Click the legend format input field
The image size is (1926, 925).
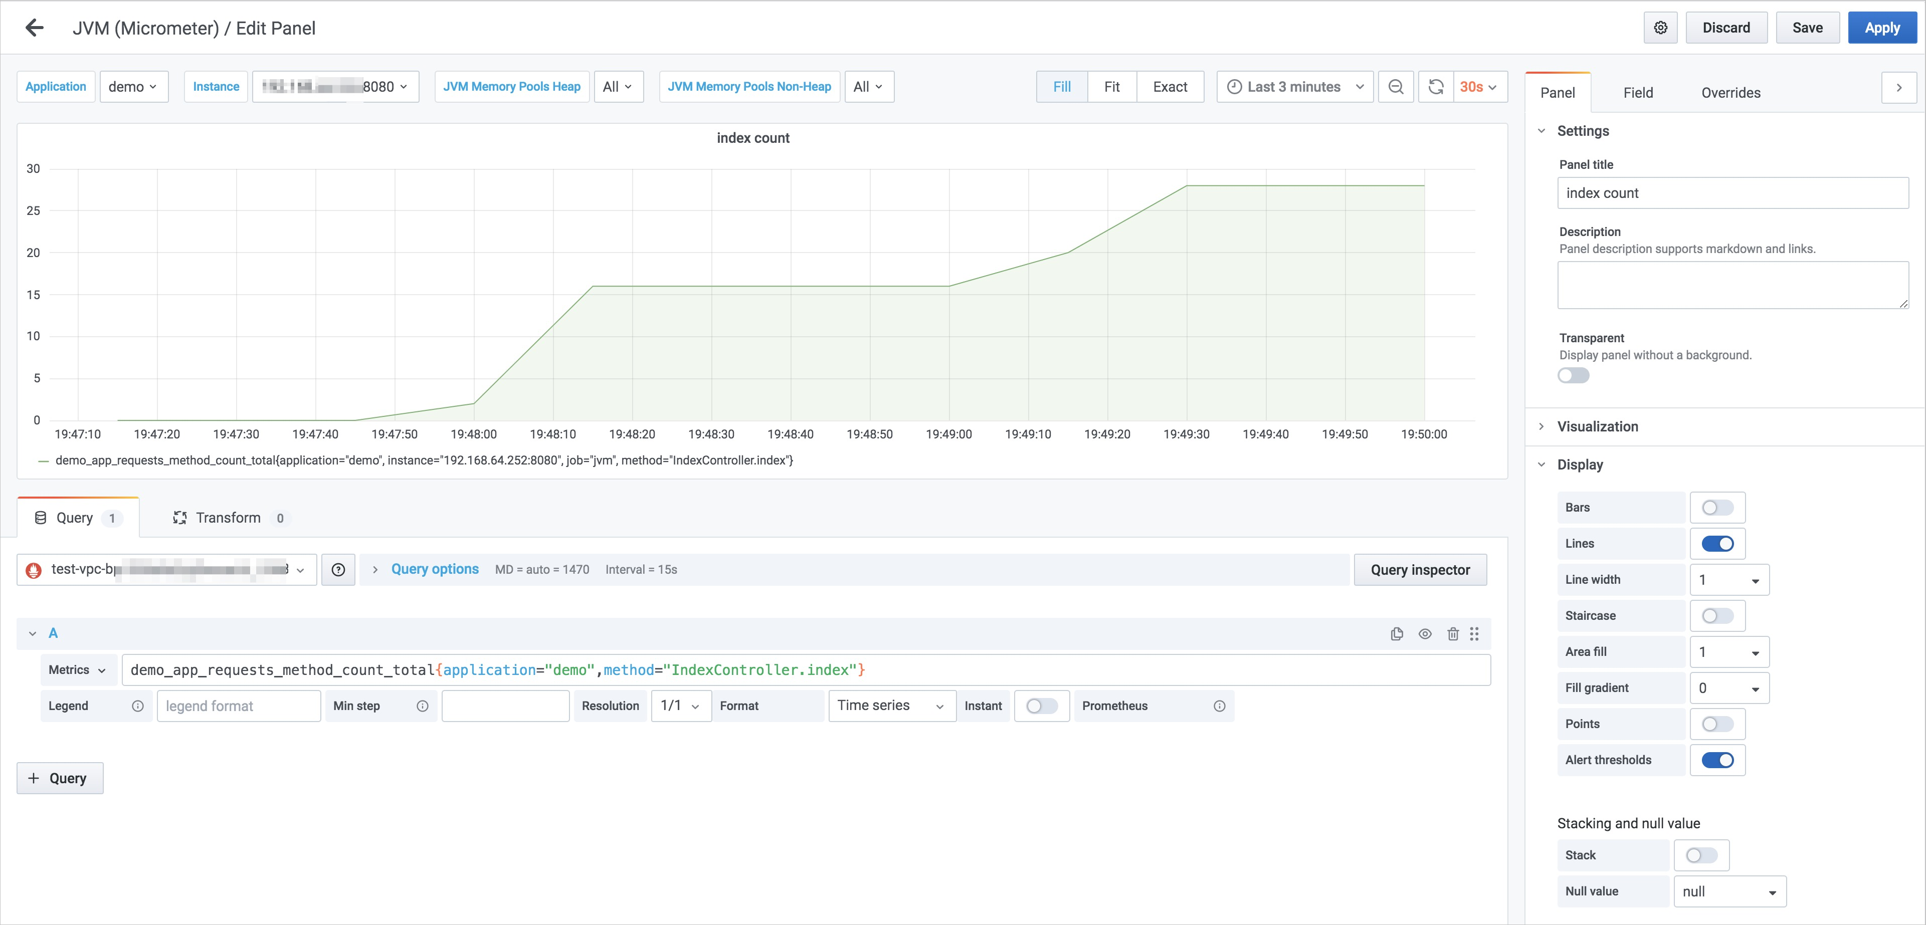click(239, 706)
